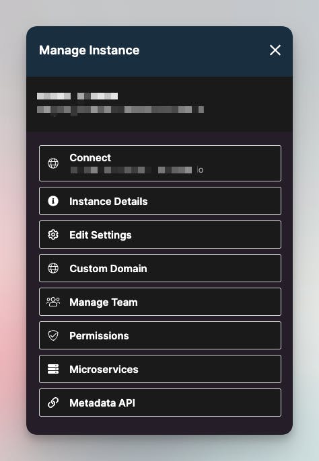Screen dimensions: 319x461
Task: Click the gear icon next to Edit Settings
Action: [x=53, y=235]
